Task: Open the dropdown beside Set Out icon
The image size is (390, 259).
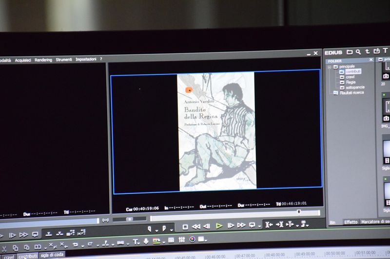Action: (x=172, y=230)
